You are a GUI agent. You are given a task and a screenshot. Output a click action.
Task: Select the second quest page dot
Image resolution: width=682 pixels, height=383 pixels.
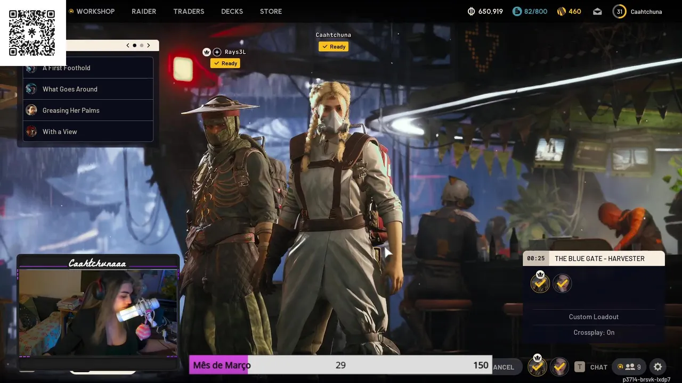(x=141, y=46)
